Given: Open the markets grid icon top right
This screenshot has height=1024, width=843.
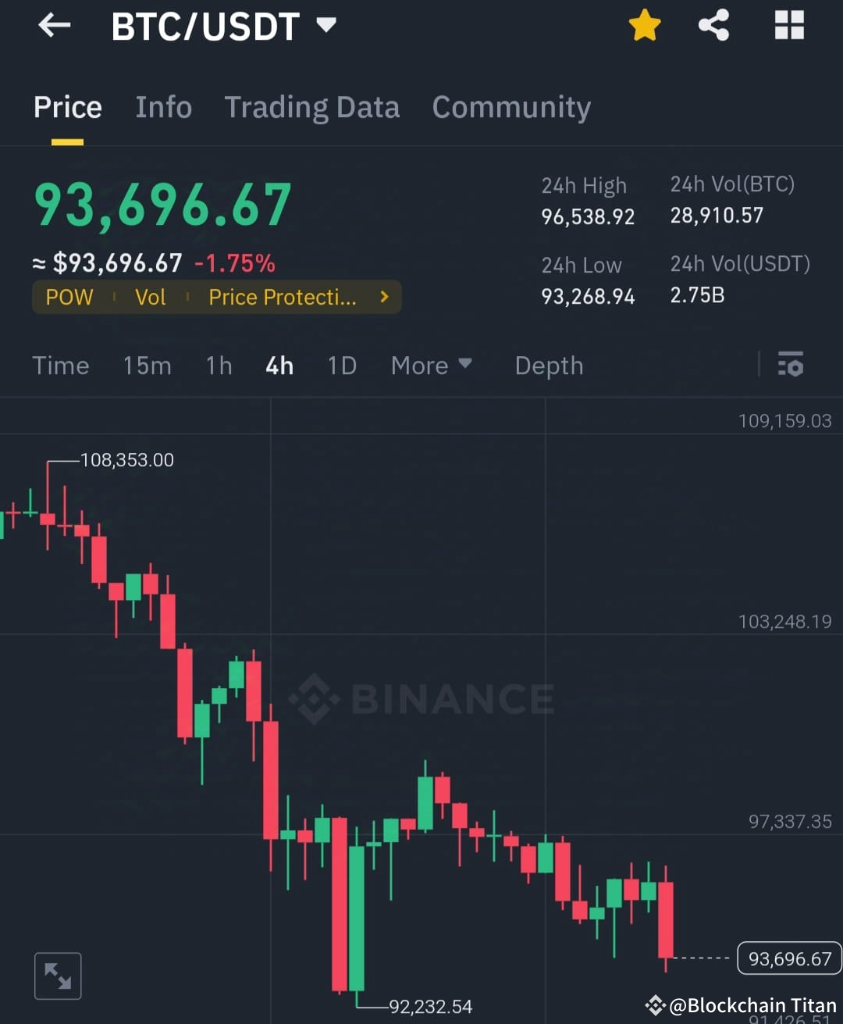Looking at the screenshot, I should (x=788, y=24).
